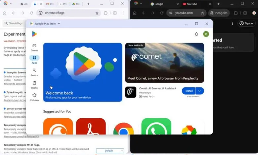Close the active flags tab
This screenshot has width=258, height=155.
[41, 4]
